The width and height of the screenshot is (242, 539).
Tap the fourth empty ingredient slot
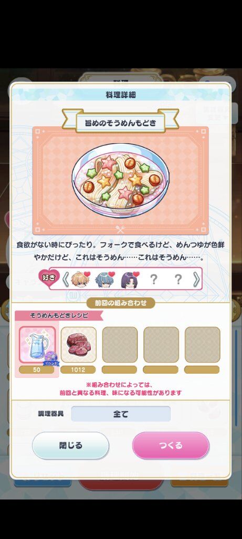pyautogui.click(x=161, y=344)
